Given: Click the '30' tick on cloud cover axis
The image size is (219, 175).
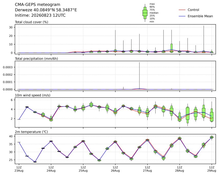Looking at the screenshot, I should [11, 27].
